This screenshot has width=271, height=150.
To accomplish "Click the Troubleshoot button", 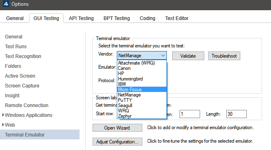I will point(224,56).
